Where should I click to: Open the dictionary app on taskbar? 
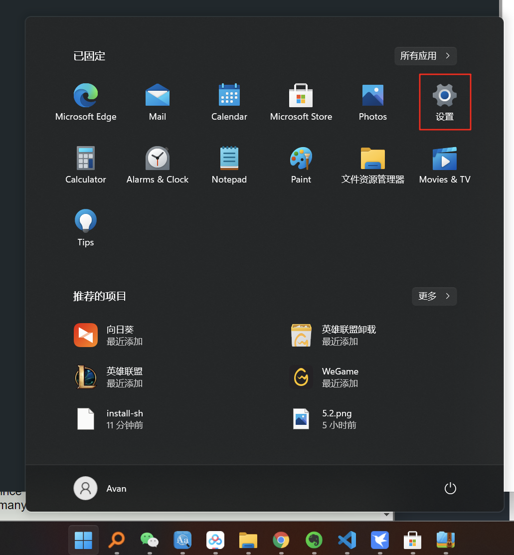(182, 540)
